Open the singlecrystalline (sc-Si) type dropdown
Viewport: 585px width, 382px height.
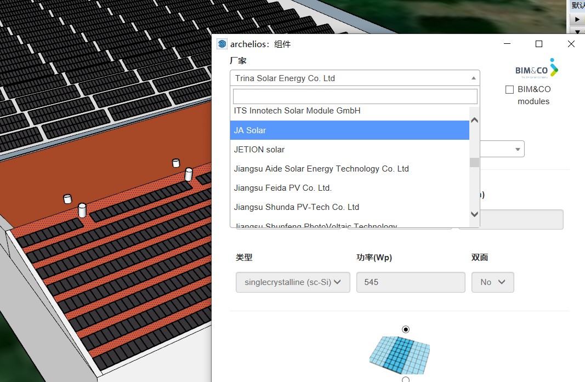(x=293, y=282)
